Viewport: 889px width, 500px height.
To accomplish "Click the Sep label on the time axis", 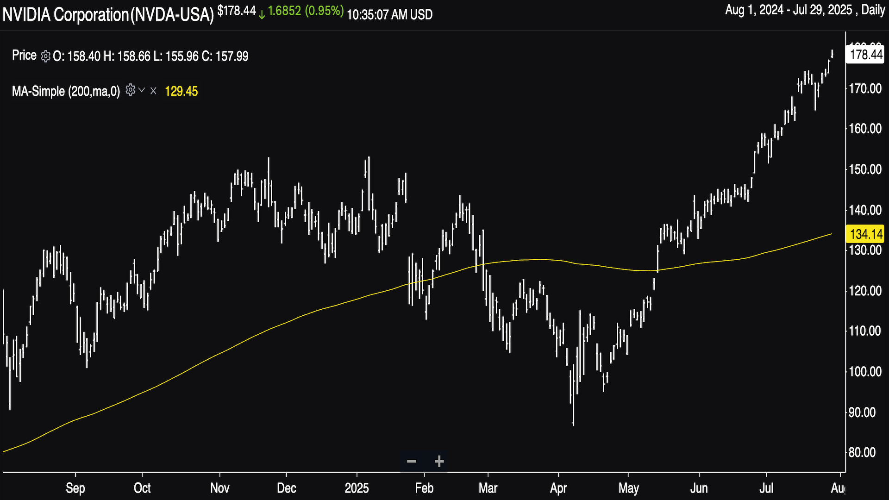I will [75, 488].
